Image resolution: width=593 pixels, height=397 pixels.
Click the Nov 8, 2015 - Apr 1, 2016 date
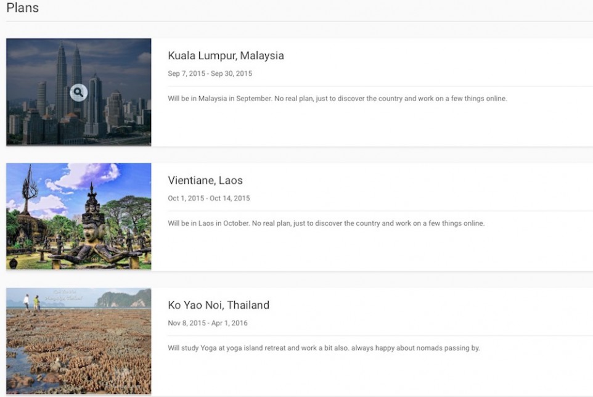[x=208, y=323]
